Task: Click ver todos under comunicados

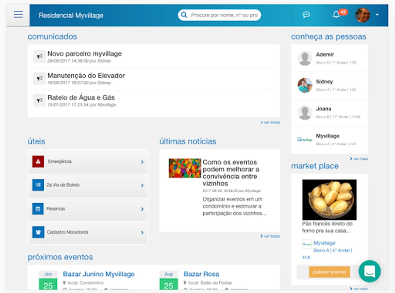Action: click(x=270, y=122)
